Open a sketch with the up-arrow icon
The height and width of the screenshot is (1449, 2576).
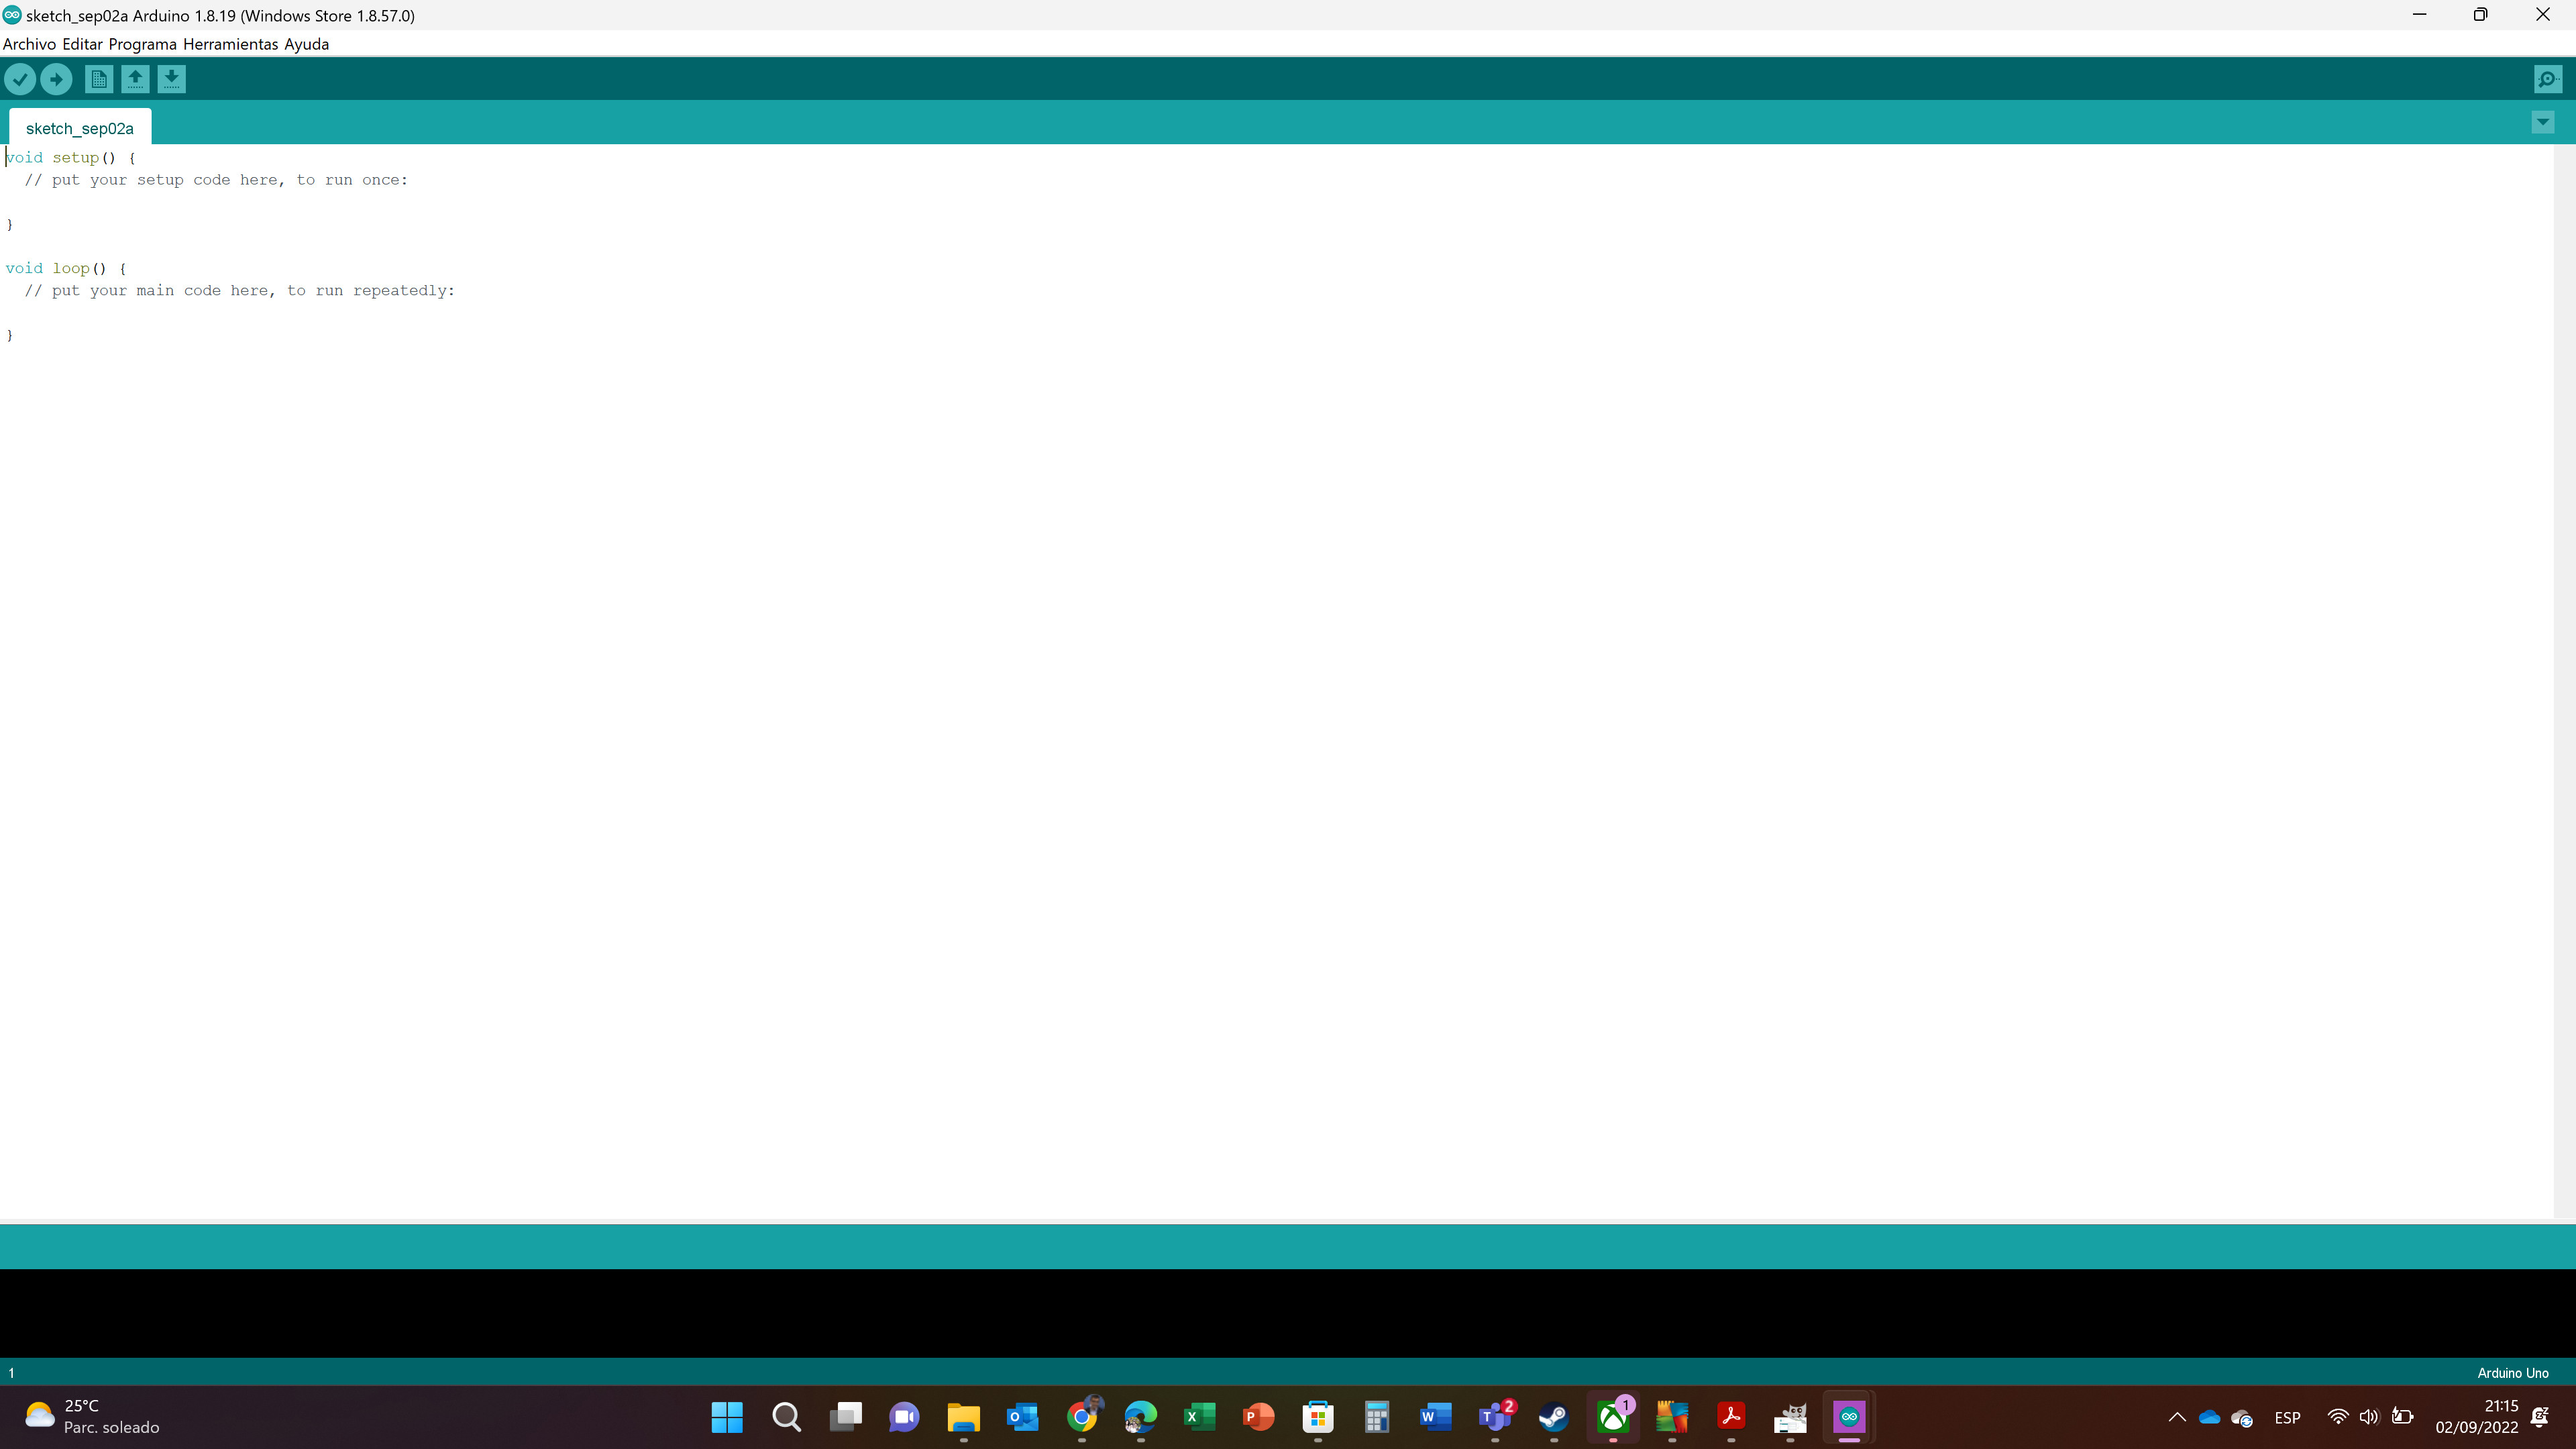pyautogui.click(x=135, y=79)
